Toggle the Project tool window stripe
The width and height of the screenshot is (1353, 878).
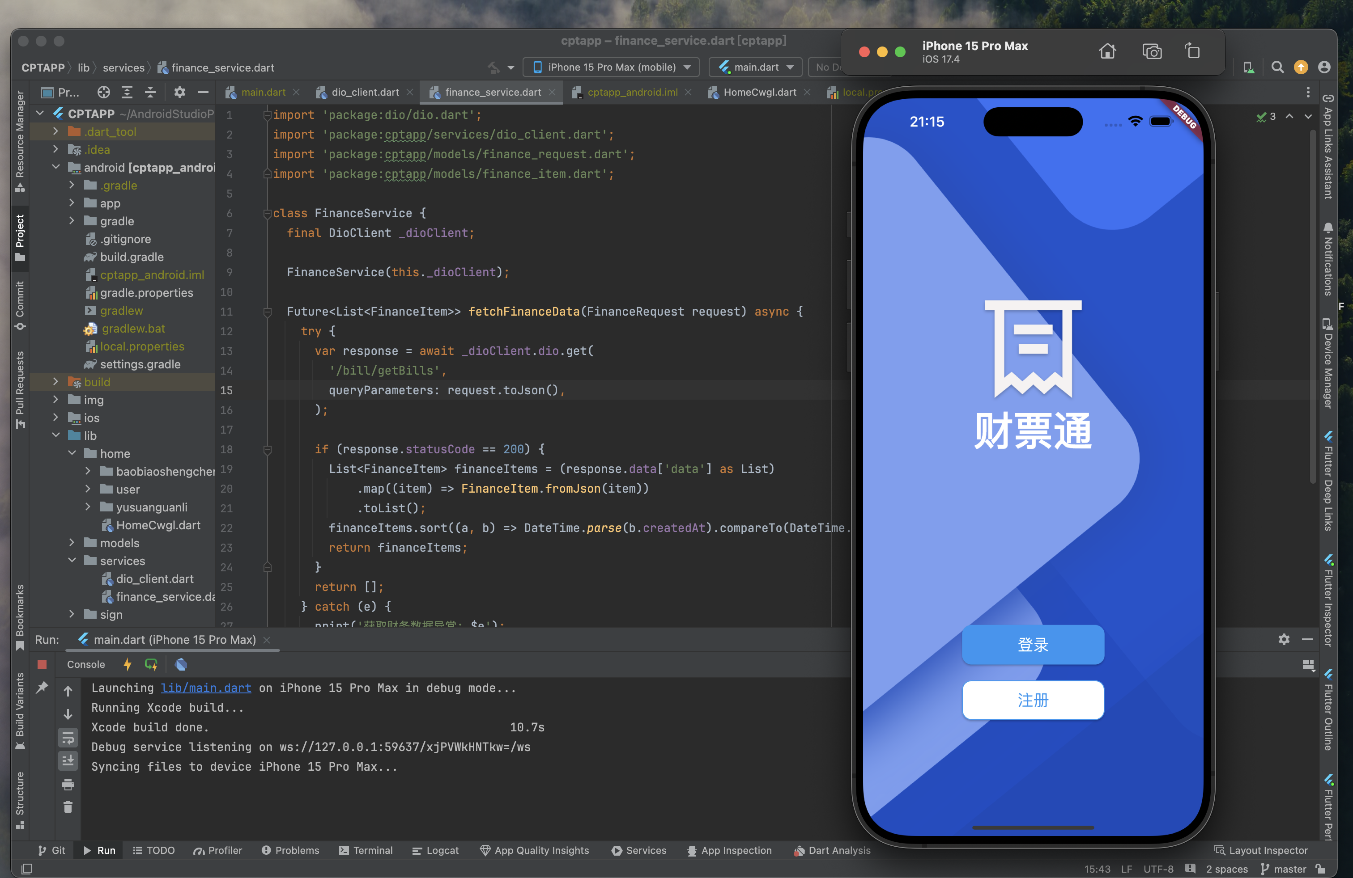20,236
